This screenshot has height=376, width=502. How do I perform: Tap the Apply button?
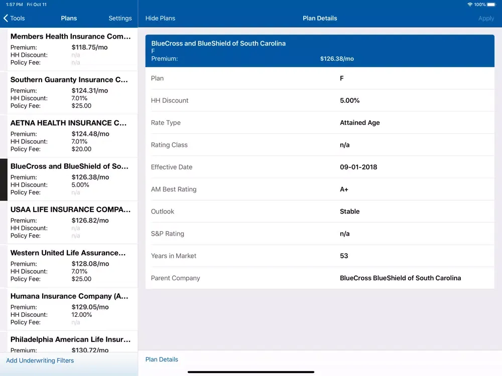point(486,18)
